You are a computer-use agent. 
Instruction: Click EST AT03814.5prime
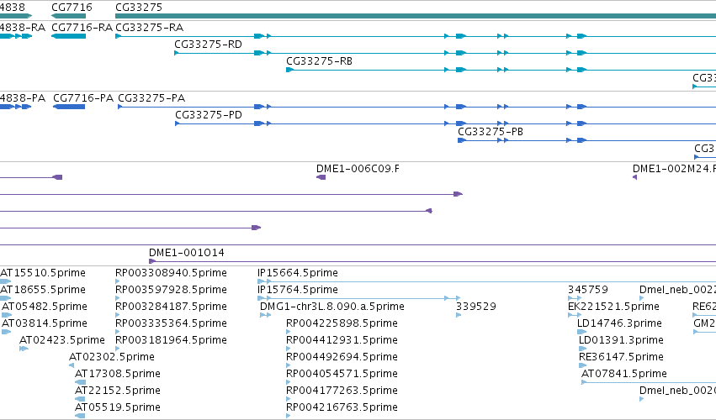[45, 323]
